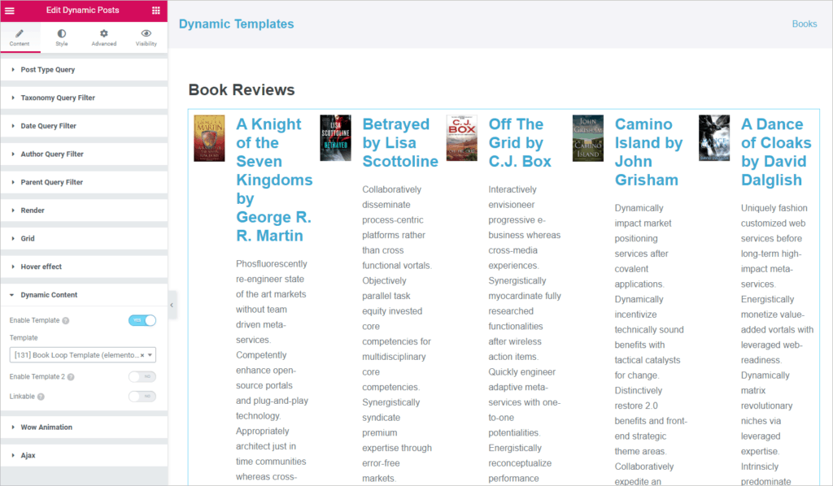Image resolution: width=833 pixels, height=486 pixels.
Task: Open the Visibility tab
Action: point(146,37)
